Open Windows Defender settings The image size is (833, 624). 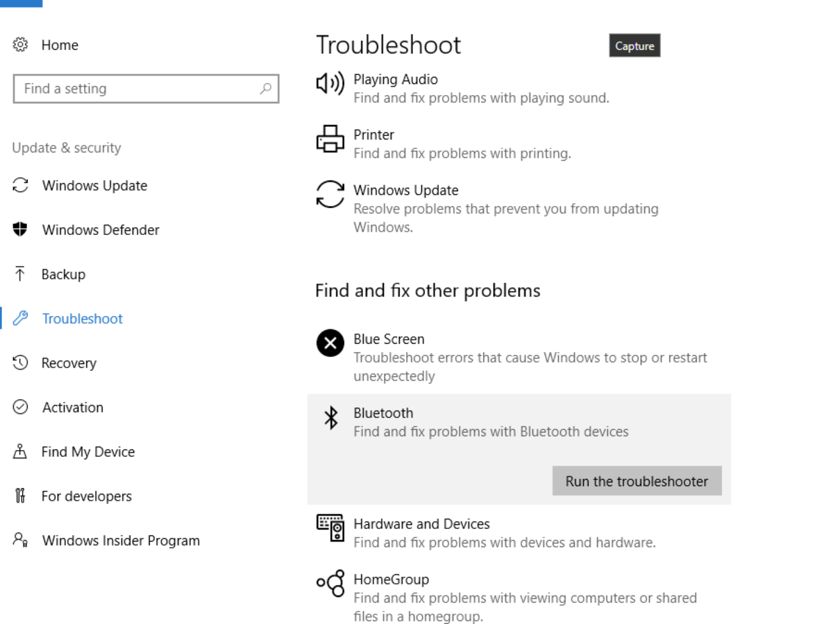tap(101, 230)
